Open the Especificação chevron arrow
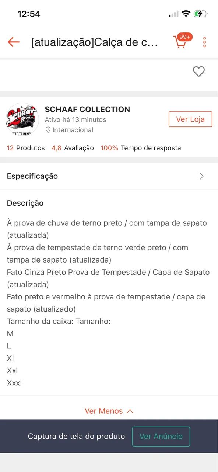218x472 pixels. [x=201, y=176]
